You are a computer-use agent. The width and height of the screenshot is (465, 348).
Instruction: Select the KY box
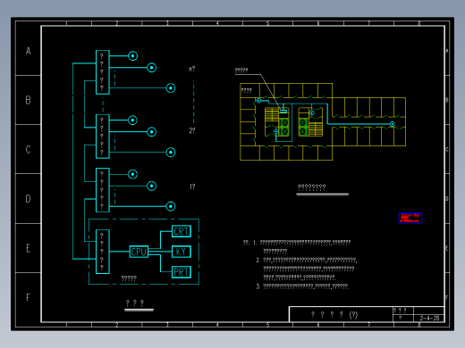(x=182, y=252)
